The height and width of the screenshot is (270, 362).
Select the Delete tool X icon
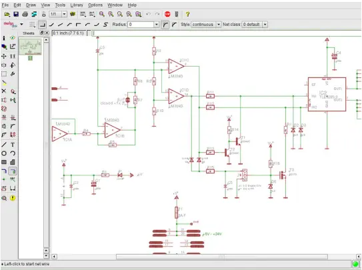[4, 91]
